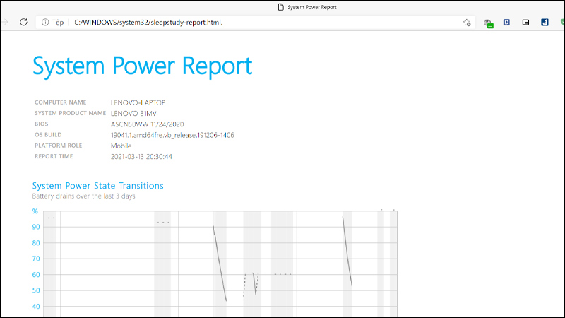The width and height of the screenshot is (565, 318).
Task: Click the COMPUTER NAME label
Action: pyautogui.click(x=61, y=102)
